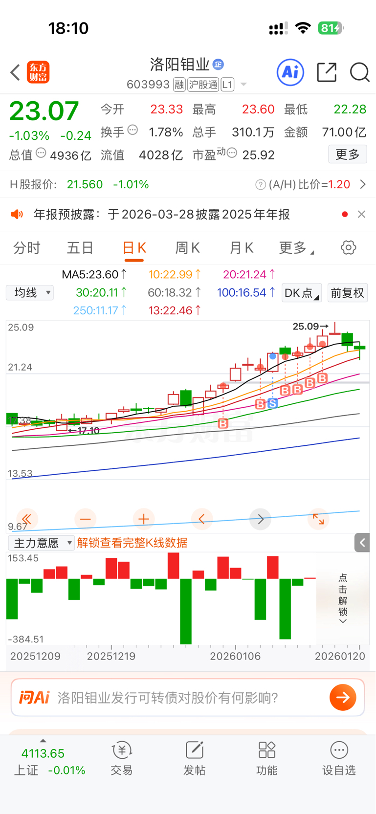
Task: Open the search magnifier icon
Action: [x=359, y=72]
